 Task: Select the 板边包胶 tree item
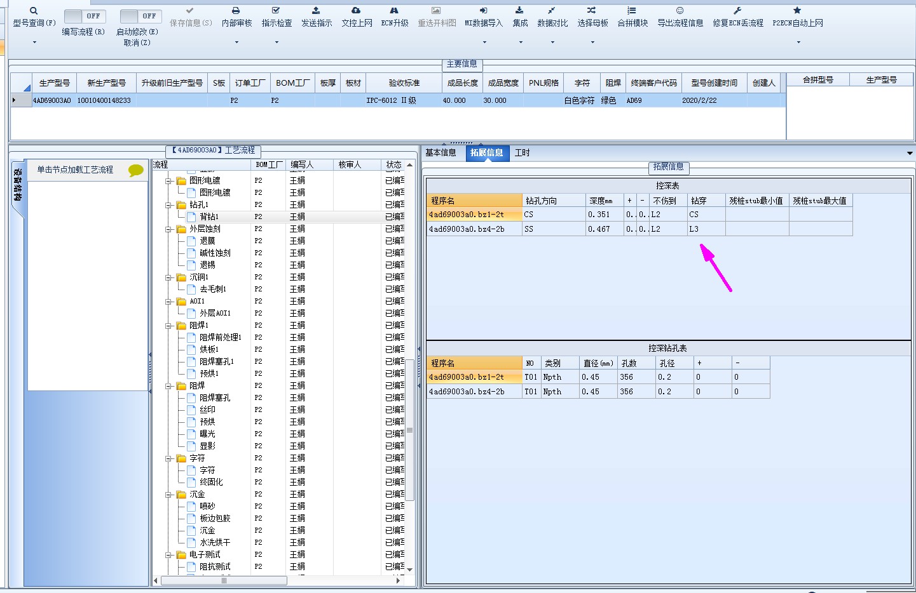click(215, 518)
